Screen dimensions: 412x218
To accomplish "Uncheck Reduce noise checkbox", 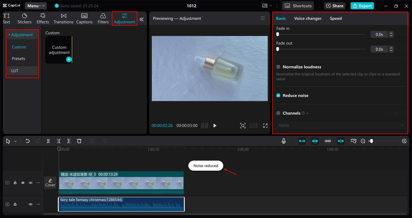I will pyautogui.click(x=278, y=95).
